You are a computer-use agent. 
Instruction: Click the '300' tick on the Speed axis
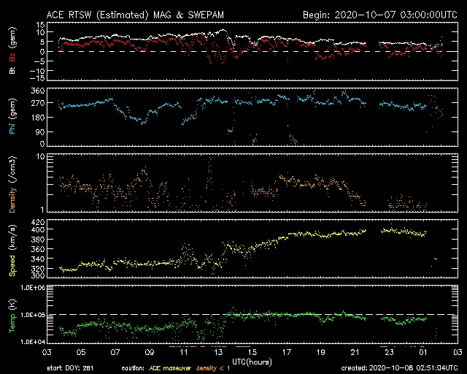point(38,275)
